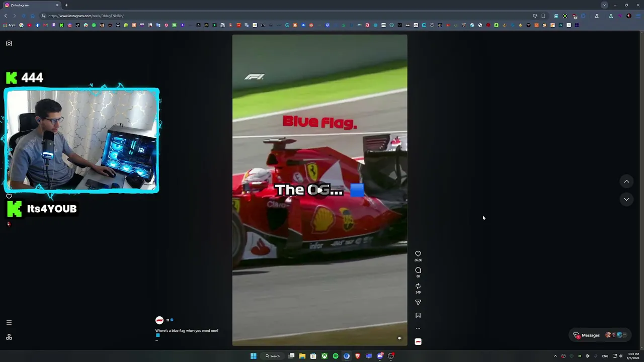Screen dimensions: 644x362
Task: Open the f1 account name link
Action: 168,320
